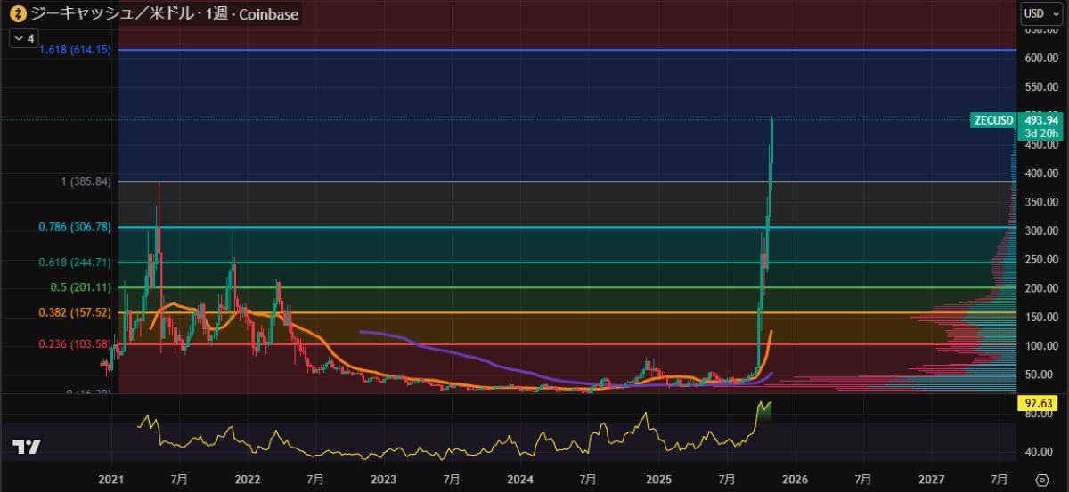Open the TradingView logo at bottom-left

(x=25, y=447)
